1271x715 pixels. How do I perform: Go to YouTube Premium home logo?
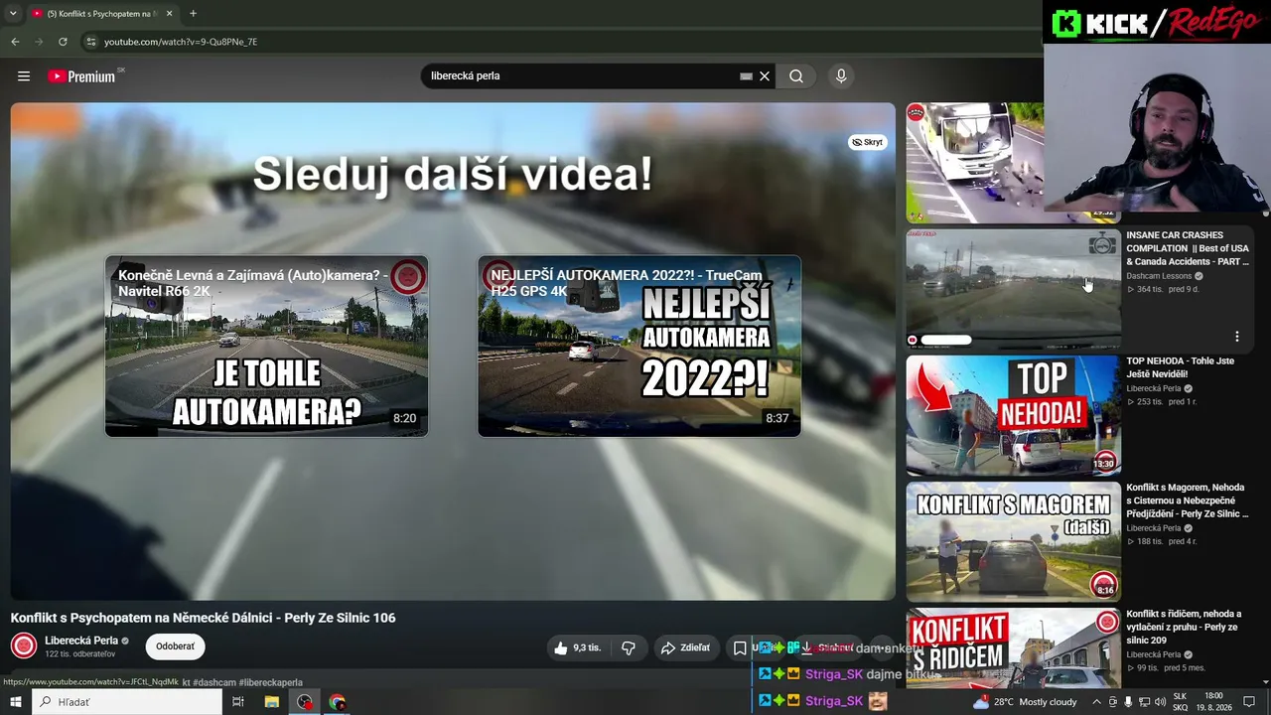(x=83, y=76)
